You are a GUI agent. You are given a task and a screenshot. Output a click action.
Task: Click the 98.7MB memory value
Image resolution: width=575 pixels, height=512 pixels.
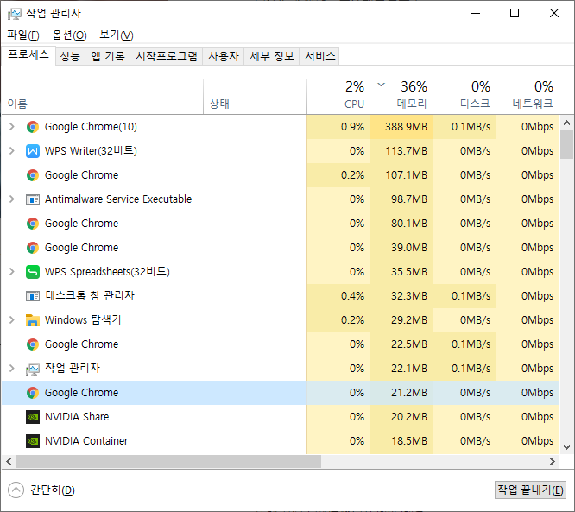click(409, 199)
